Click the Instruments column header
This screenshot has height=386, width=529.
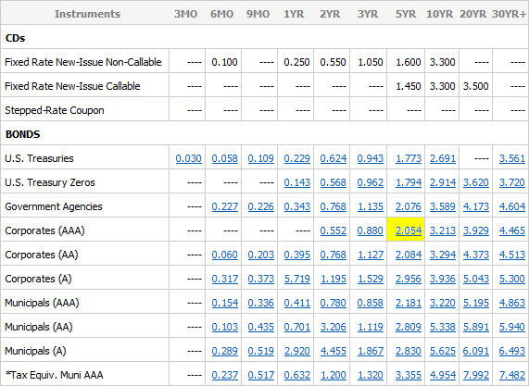pos(87,14)
